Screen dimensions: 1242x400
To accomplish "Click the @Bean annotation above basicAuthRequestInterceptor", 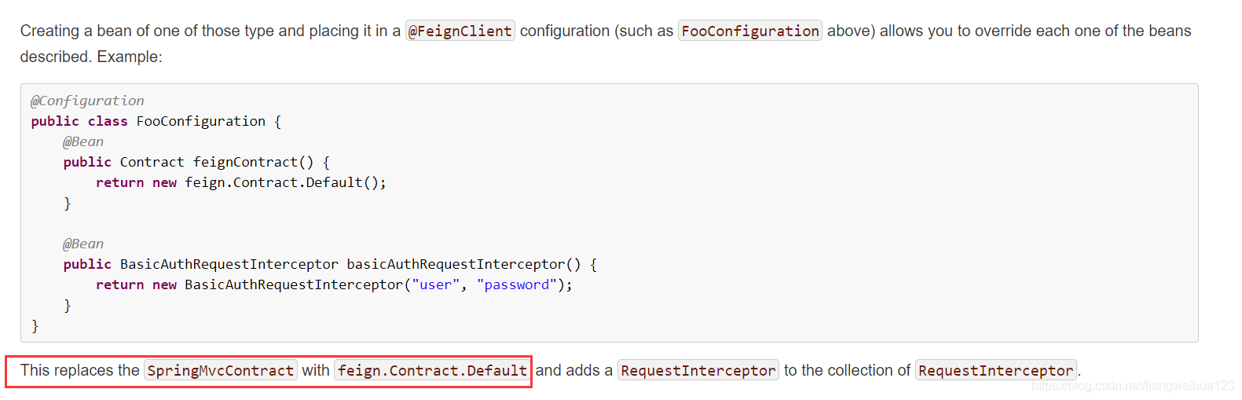I will (83, 244).
